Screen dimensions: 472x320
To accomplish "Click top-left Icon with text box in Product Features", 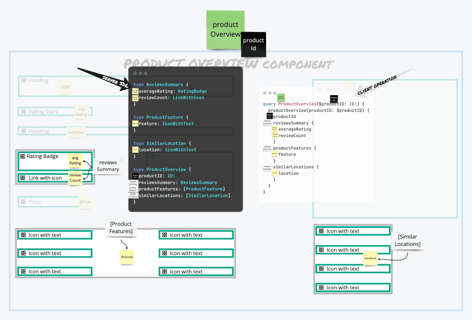I will click(55, 235).
